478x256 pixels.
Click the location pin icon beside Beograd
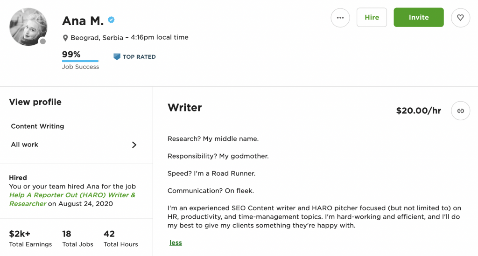tap(65, 38)
